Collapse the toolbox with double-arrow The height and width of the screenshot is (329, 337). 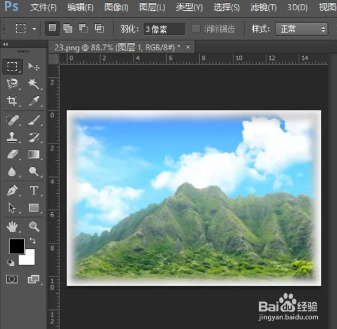(x=5, y=44)
